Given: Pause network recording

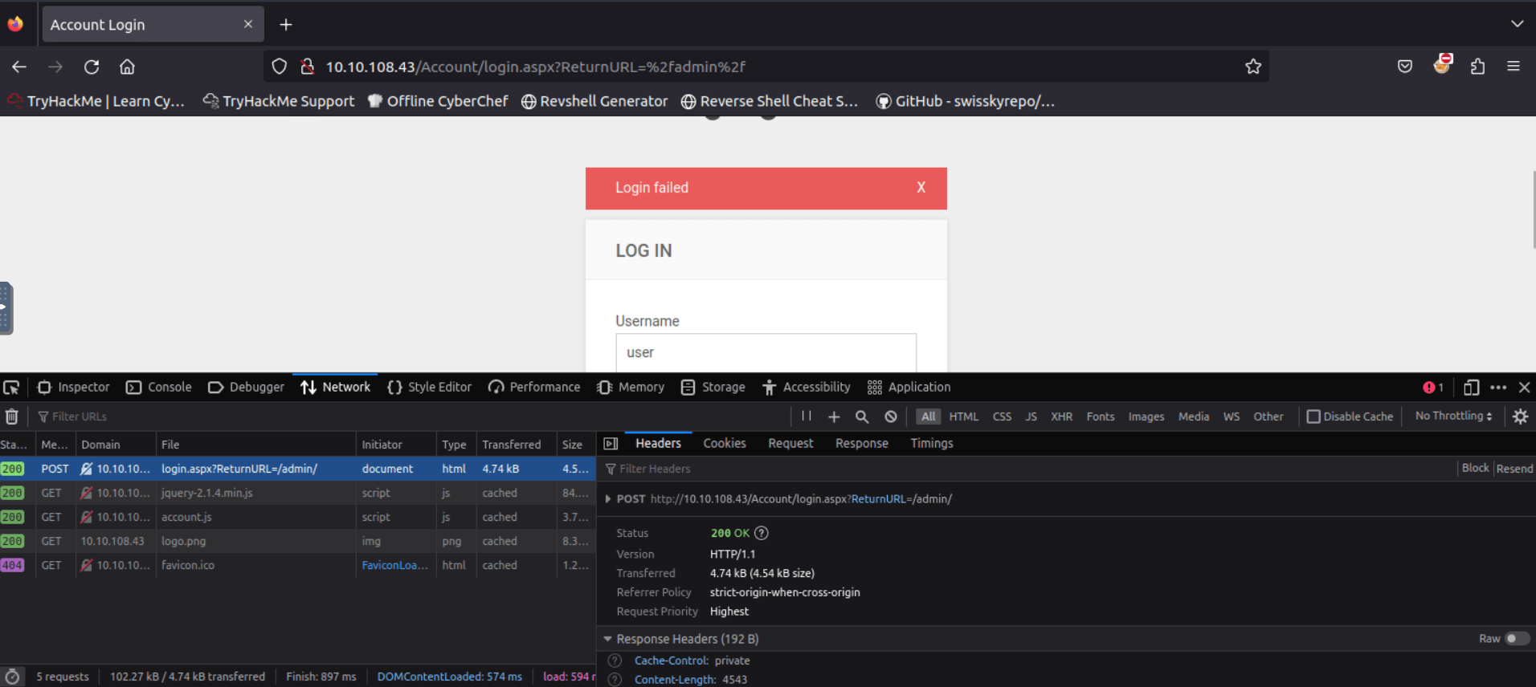Looking at the screenshot, I should (807, 416).
